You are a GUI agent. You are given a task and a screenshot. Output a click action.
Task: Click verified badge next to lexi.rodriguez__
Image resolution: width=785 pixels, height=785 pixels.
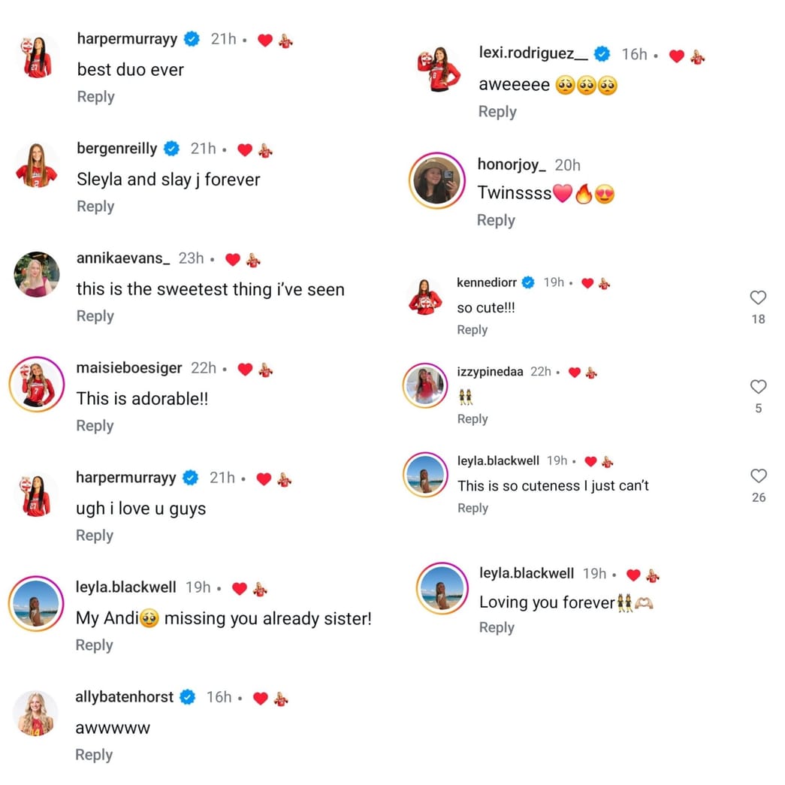tap(602, 54)
